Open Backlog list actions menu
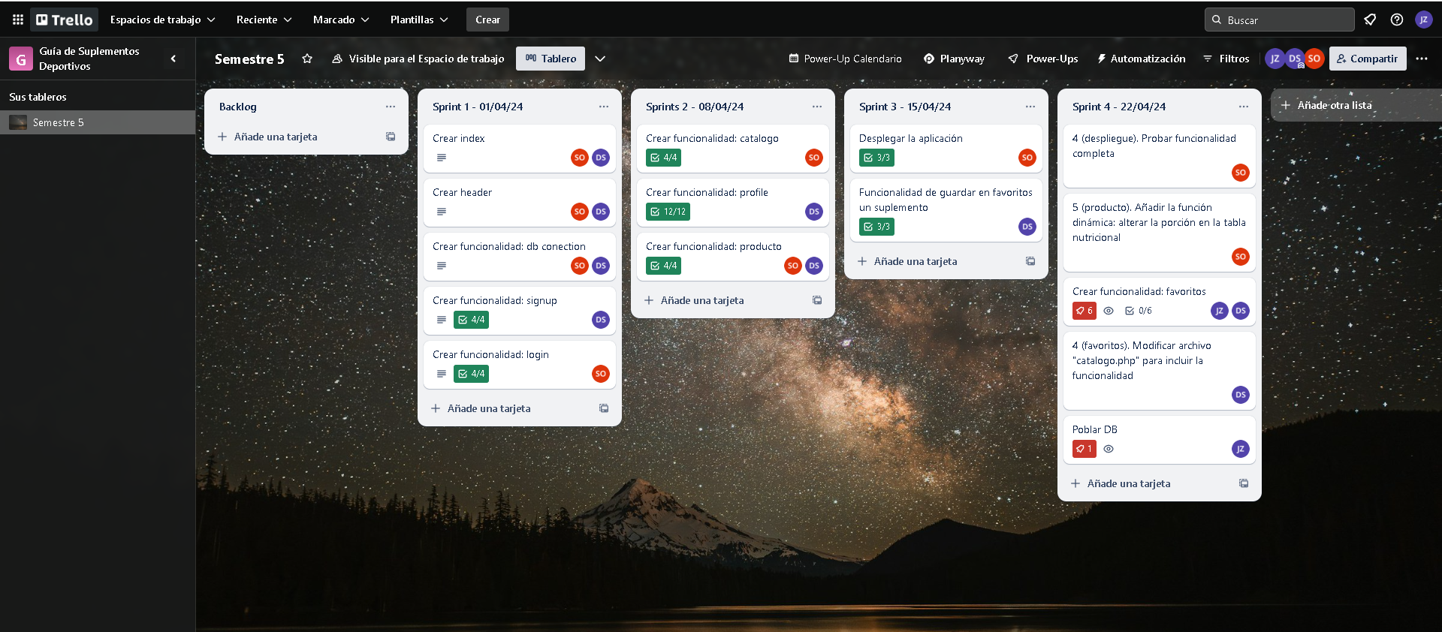Screen dimensions: 1442x632 pyautogui.click(x=391, y=107)
